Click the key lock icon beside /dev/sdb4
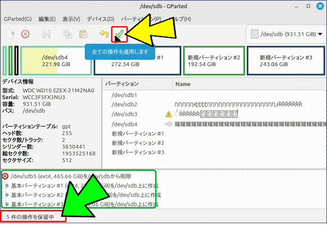Viewport: 327px width, 234px height. 168,124
